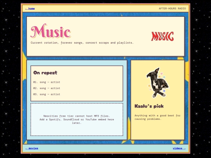
Task: Click the pink Music page heading
Action: pyautogui.click(x=50, y=31)
